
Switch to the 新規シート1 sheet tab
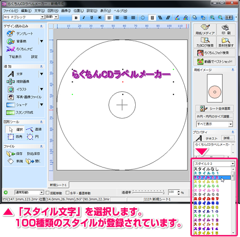[x=58, y=185]
